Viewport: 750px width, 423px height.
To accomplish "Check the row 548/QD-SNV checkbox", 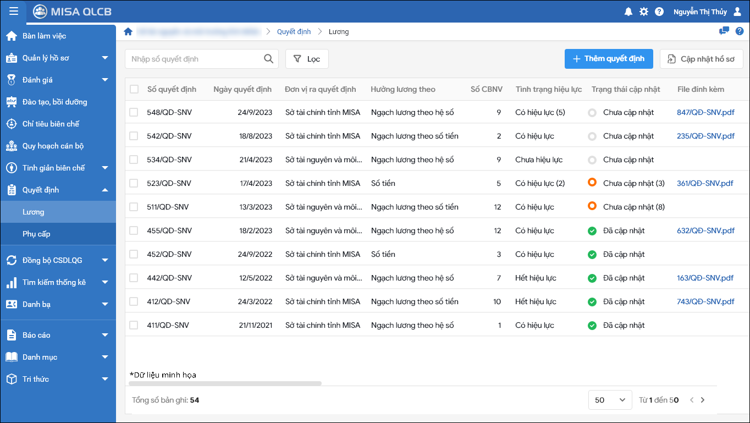I will (134, 112).
